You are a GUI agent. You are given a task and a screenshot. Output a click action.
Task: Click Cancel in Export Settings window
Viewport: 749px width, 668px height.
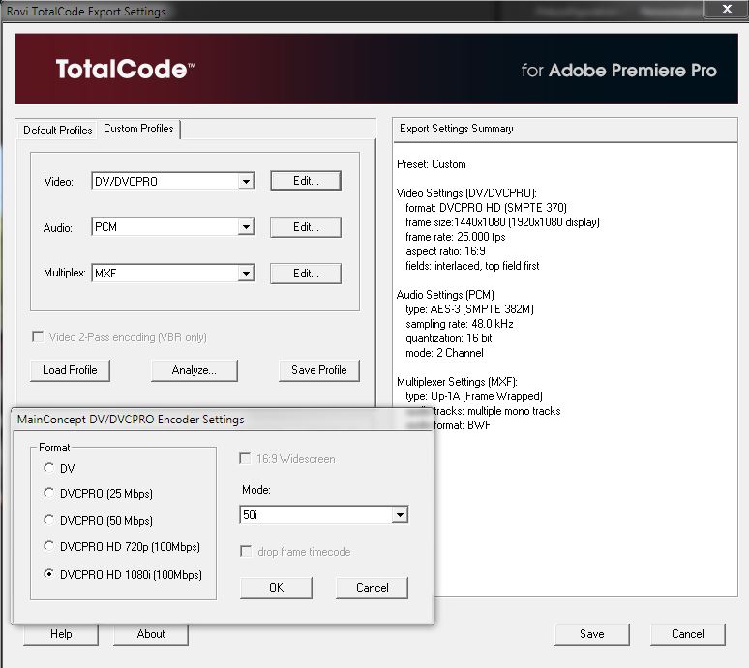pos(687,634)
